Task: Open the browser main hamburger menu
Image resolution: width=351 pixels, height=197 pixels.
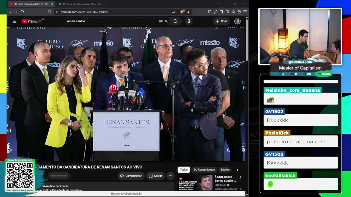Action: pos(245,12)
